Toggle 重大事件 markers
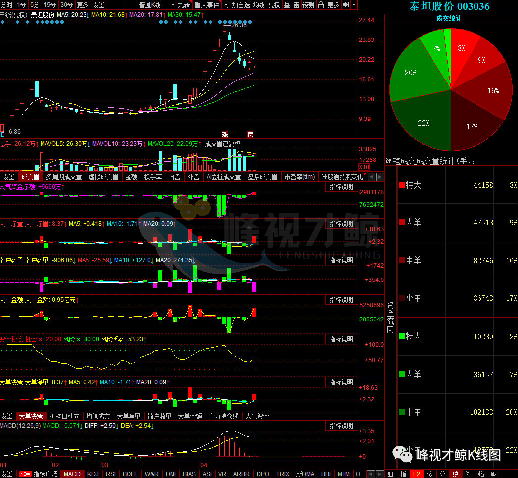The height and width of the screenshot is (478, 518). coord(207,5)
